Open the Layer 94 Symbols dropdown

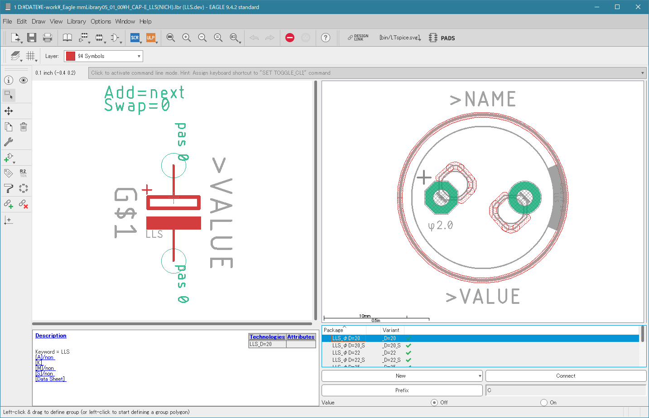click(103, 56)
